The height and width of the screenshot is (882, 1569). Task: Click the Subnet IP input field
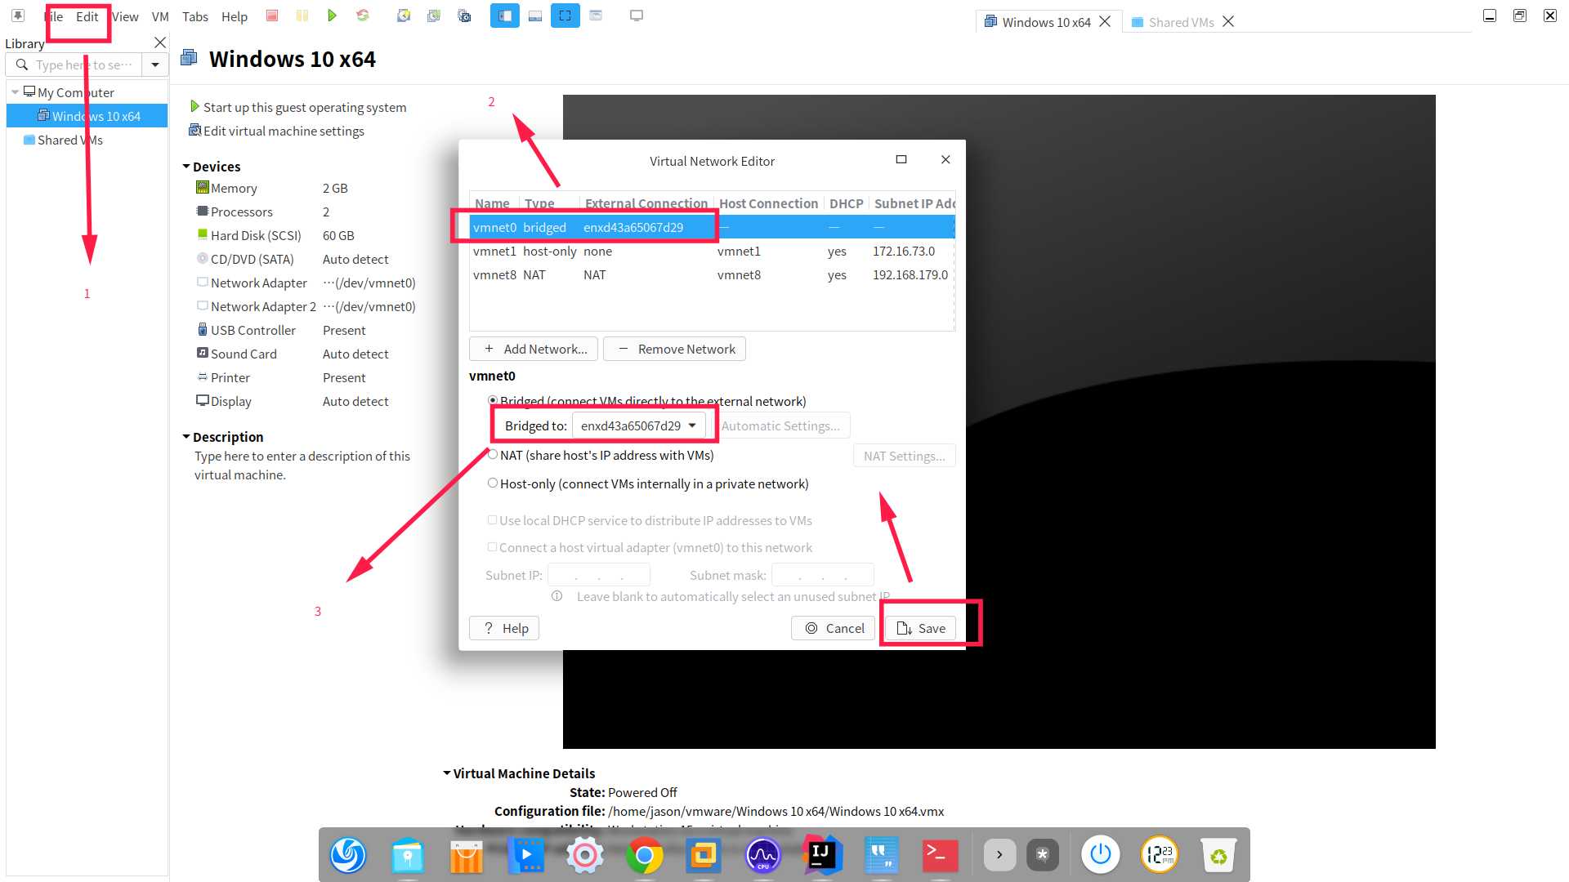tap(599, 575)
